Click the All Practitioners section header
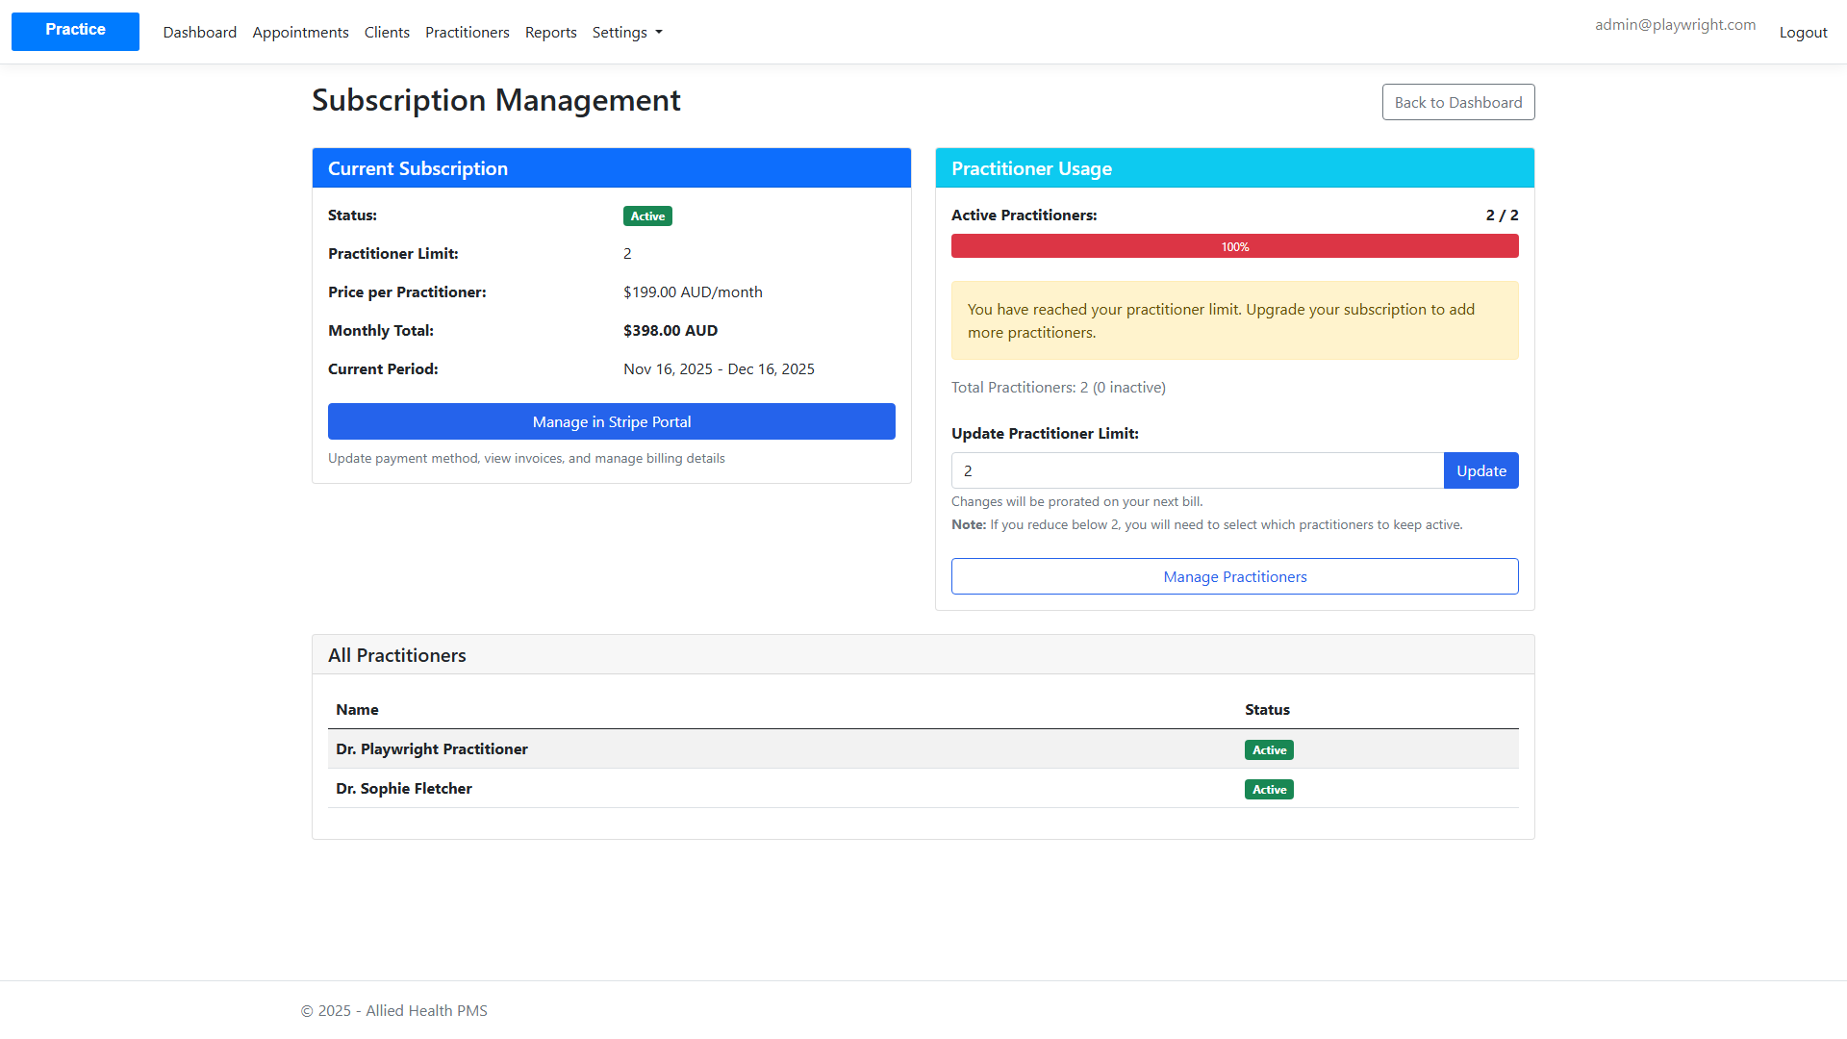Viewport: 1847px width, 1039px height. [x=923, y=655]
